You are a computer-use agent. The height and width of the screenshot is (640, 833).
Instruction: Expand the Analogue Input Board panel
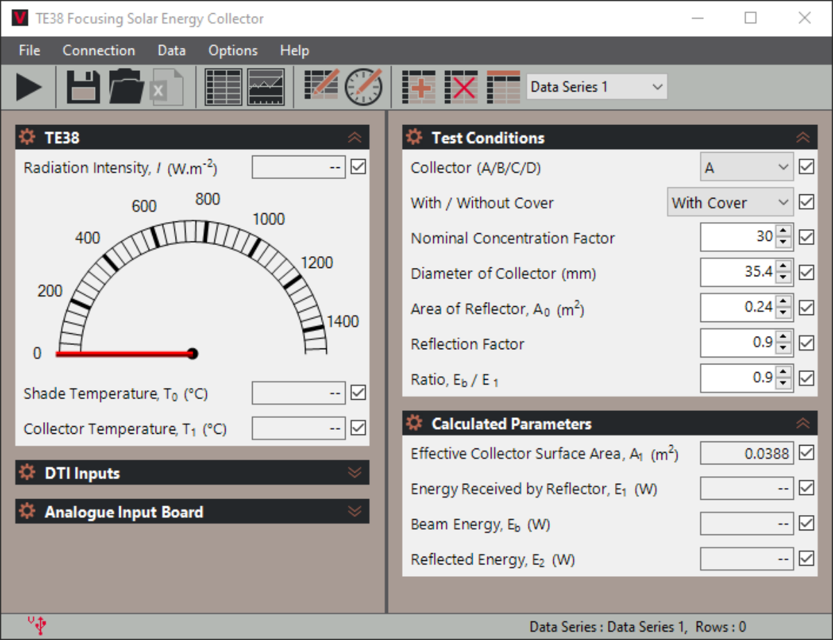click(x=355, y=512)
